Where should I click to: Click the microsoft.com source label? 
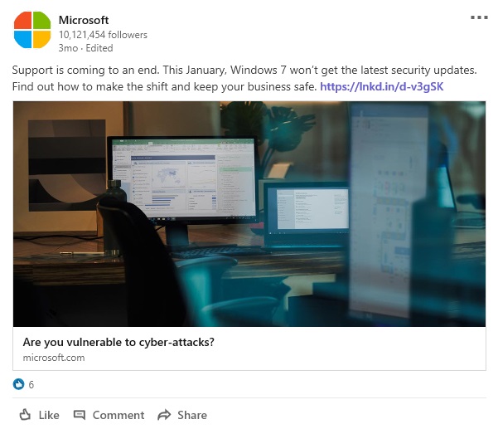(x=54, y=358)
